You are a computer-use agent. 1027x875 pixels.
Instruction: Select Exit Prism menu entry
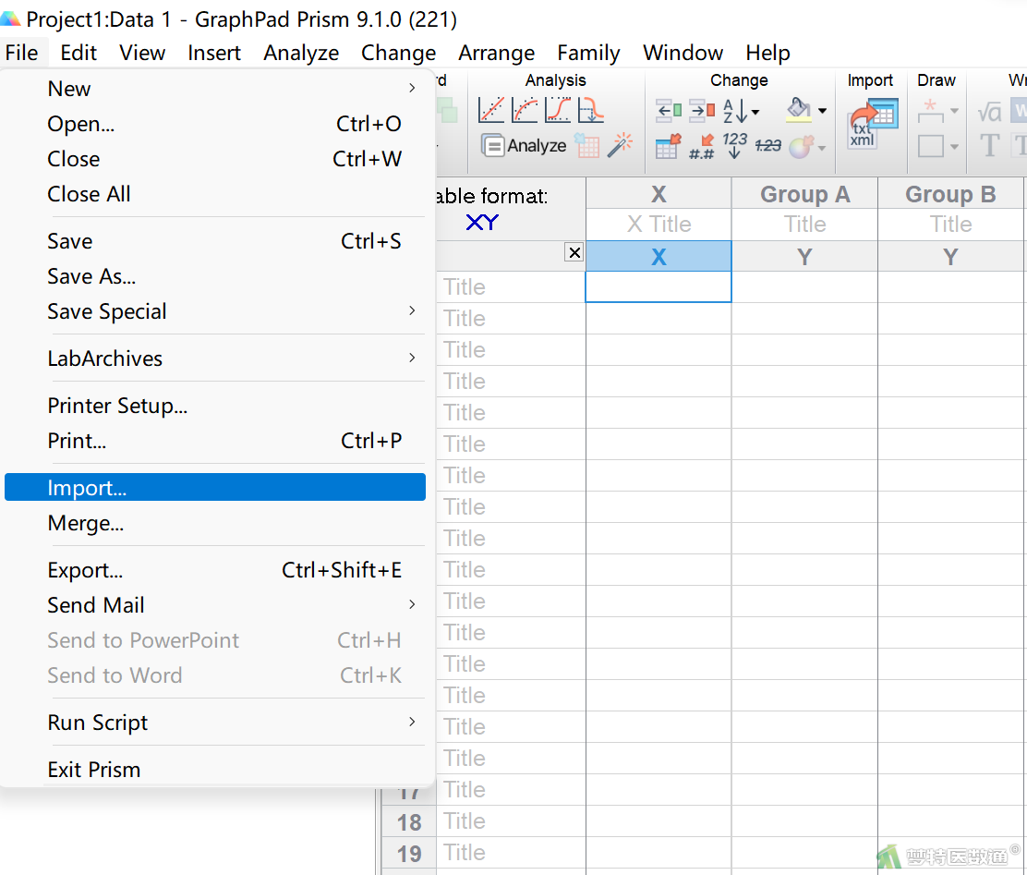click(x=215, y=770)
